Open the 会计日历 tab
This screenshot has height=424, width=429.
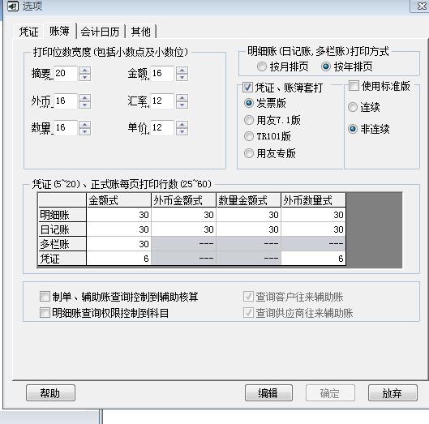[100, 32]
